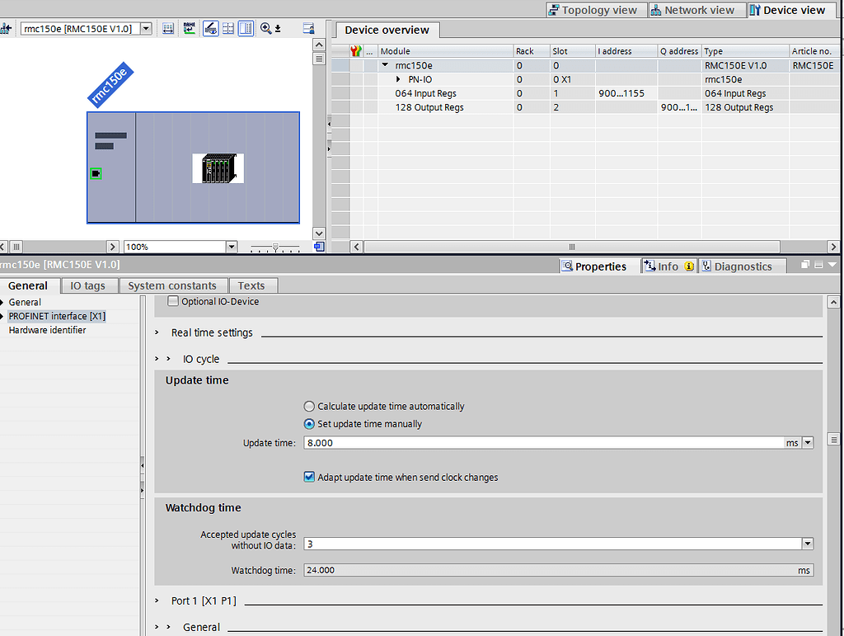
Task: Enable Optional IO-Device checkbox
Action: coord(173,301)
